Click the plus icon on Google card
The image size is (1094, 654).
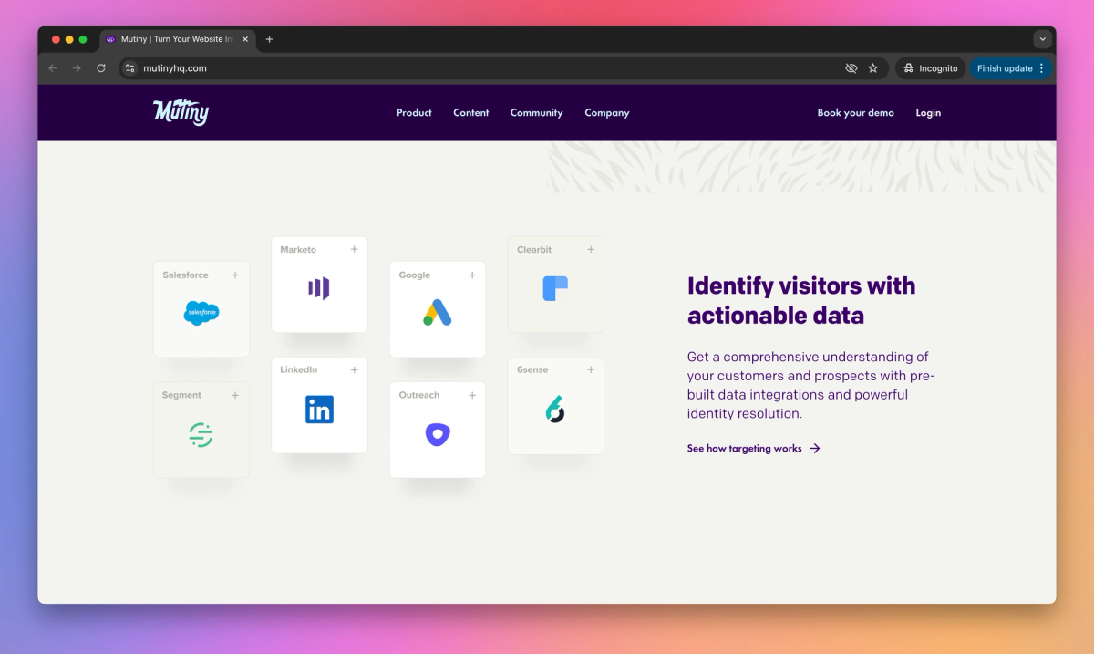coord(472,275)
